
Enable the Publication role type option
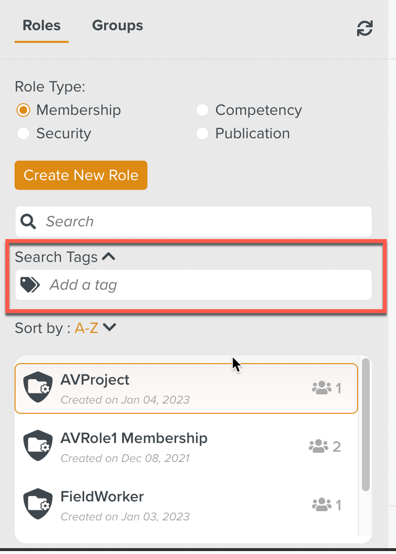pos(202,133)
